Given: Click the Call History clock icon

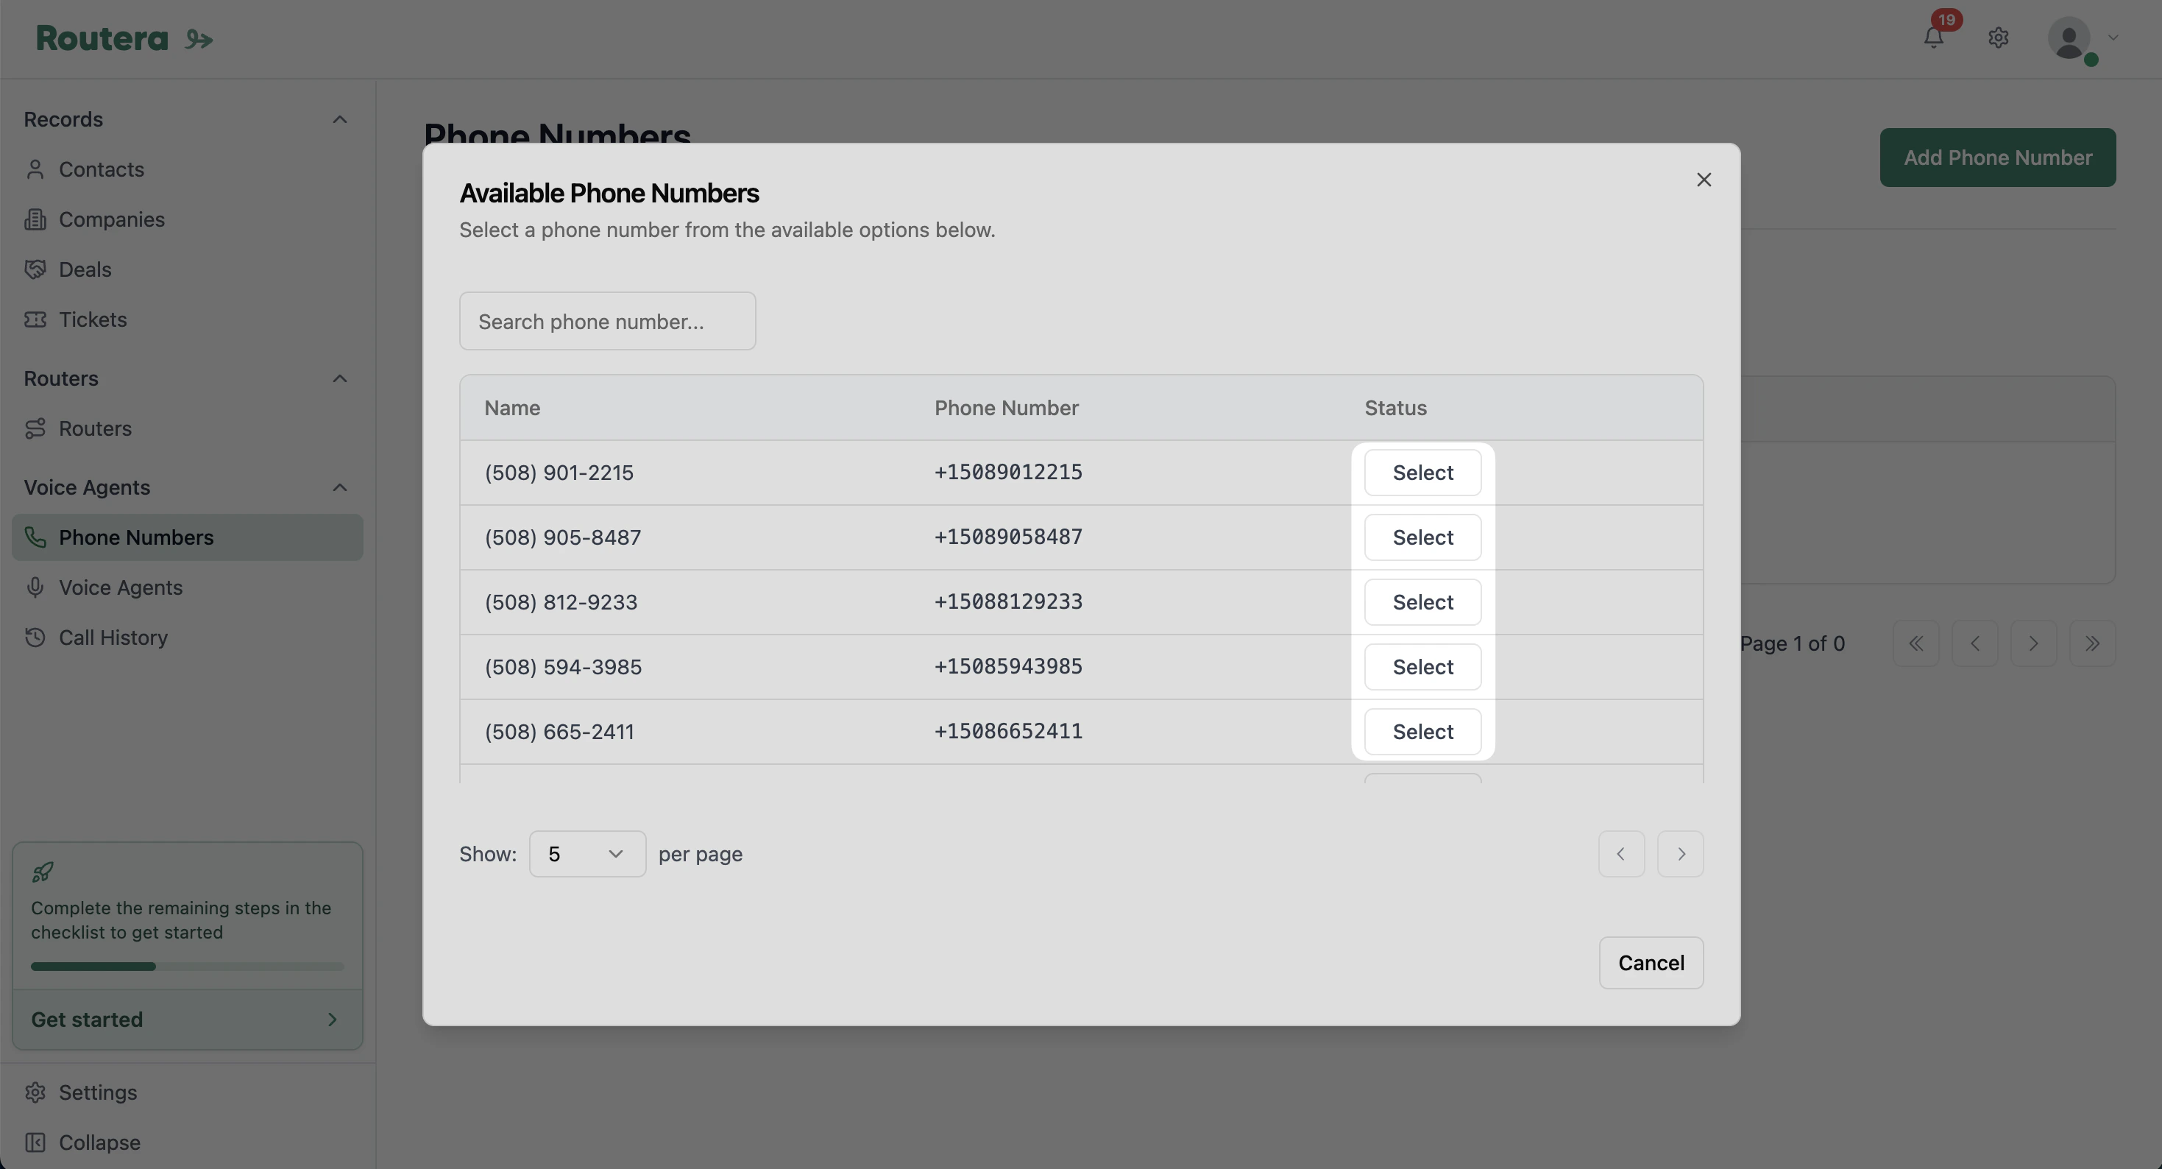Looking at the screenshot, I should tap(35, 638).
